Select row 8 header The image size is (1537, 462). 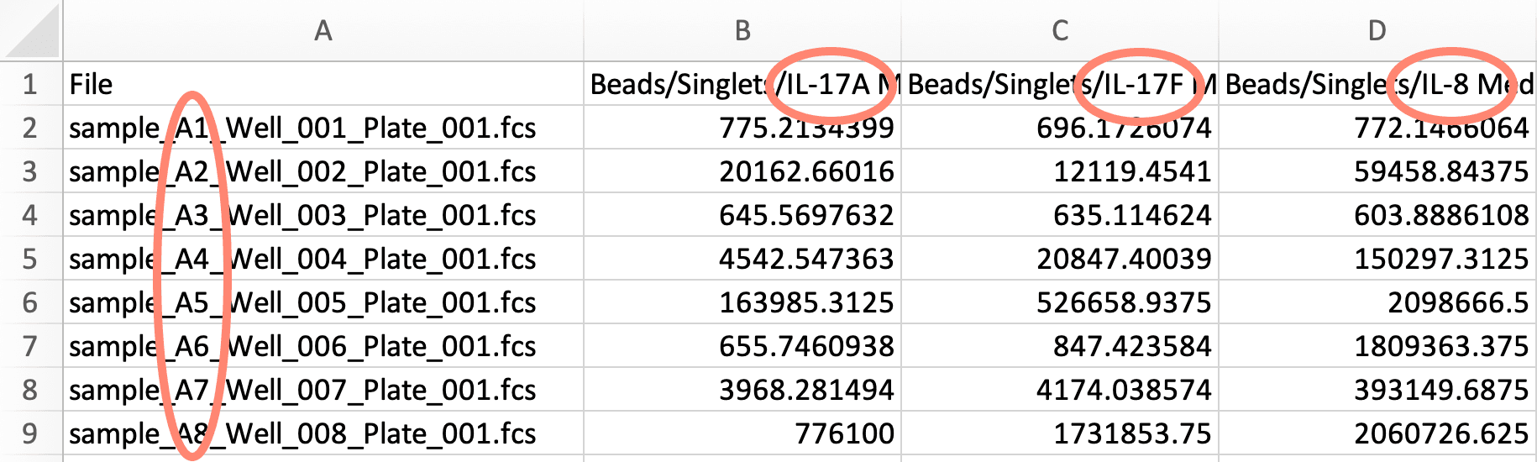click(30, 390)
